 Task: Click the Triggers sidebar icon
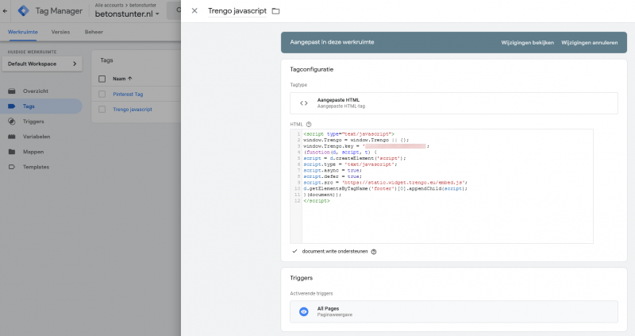(x=12, y=122)
